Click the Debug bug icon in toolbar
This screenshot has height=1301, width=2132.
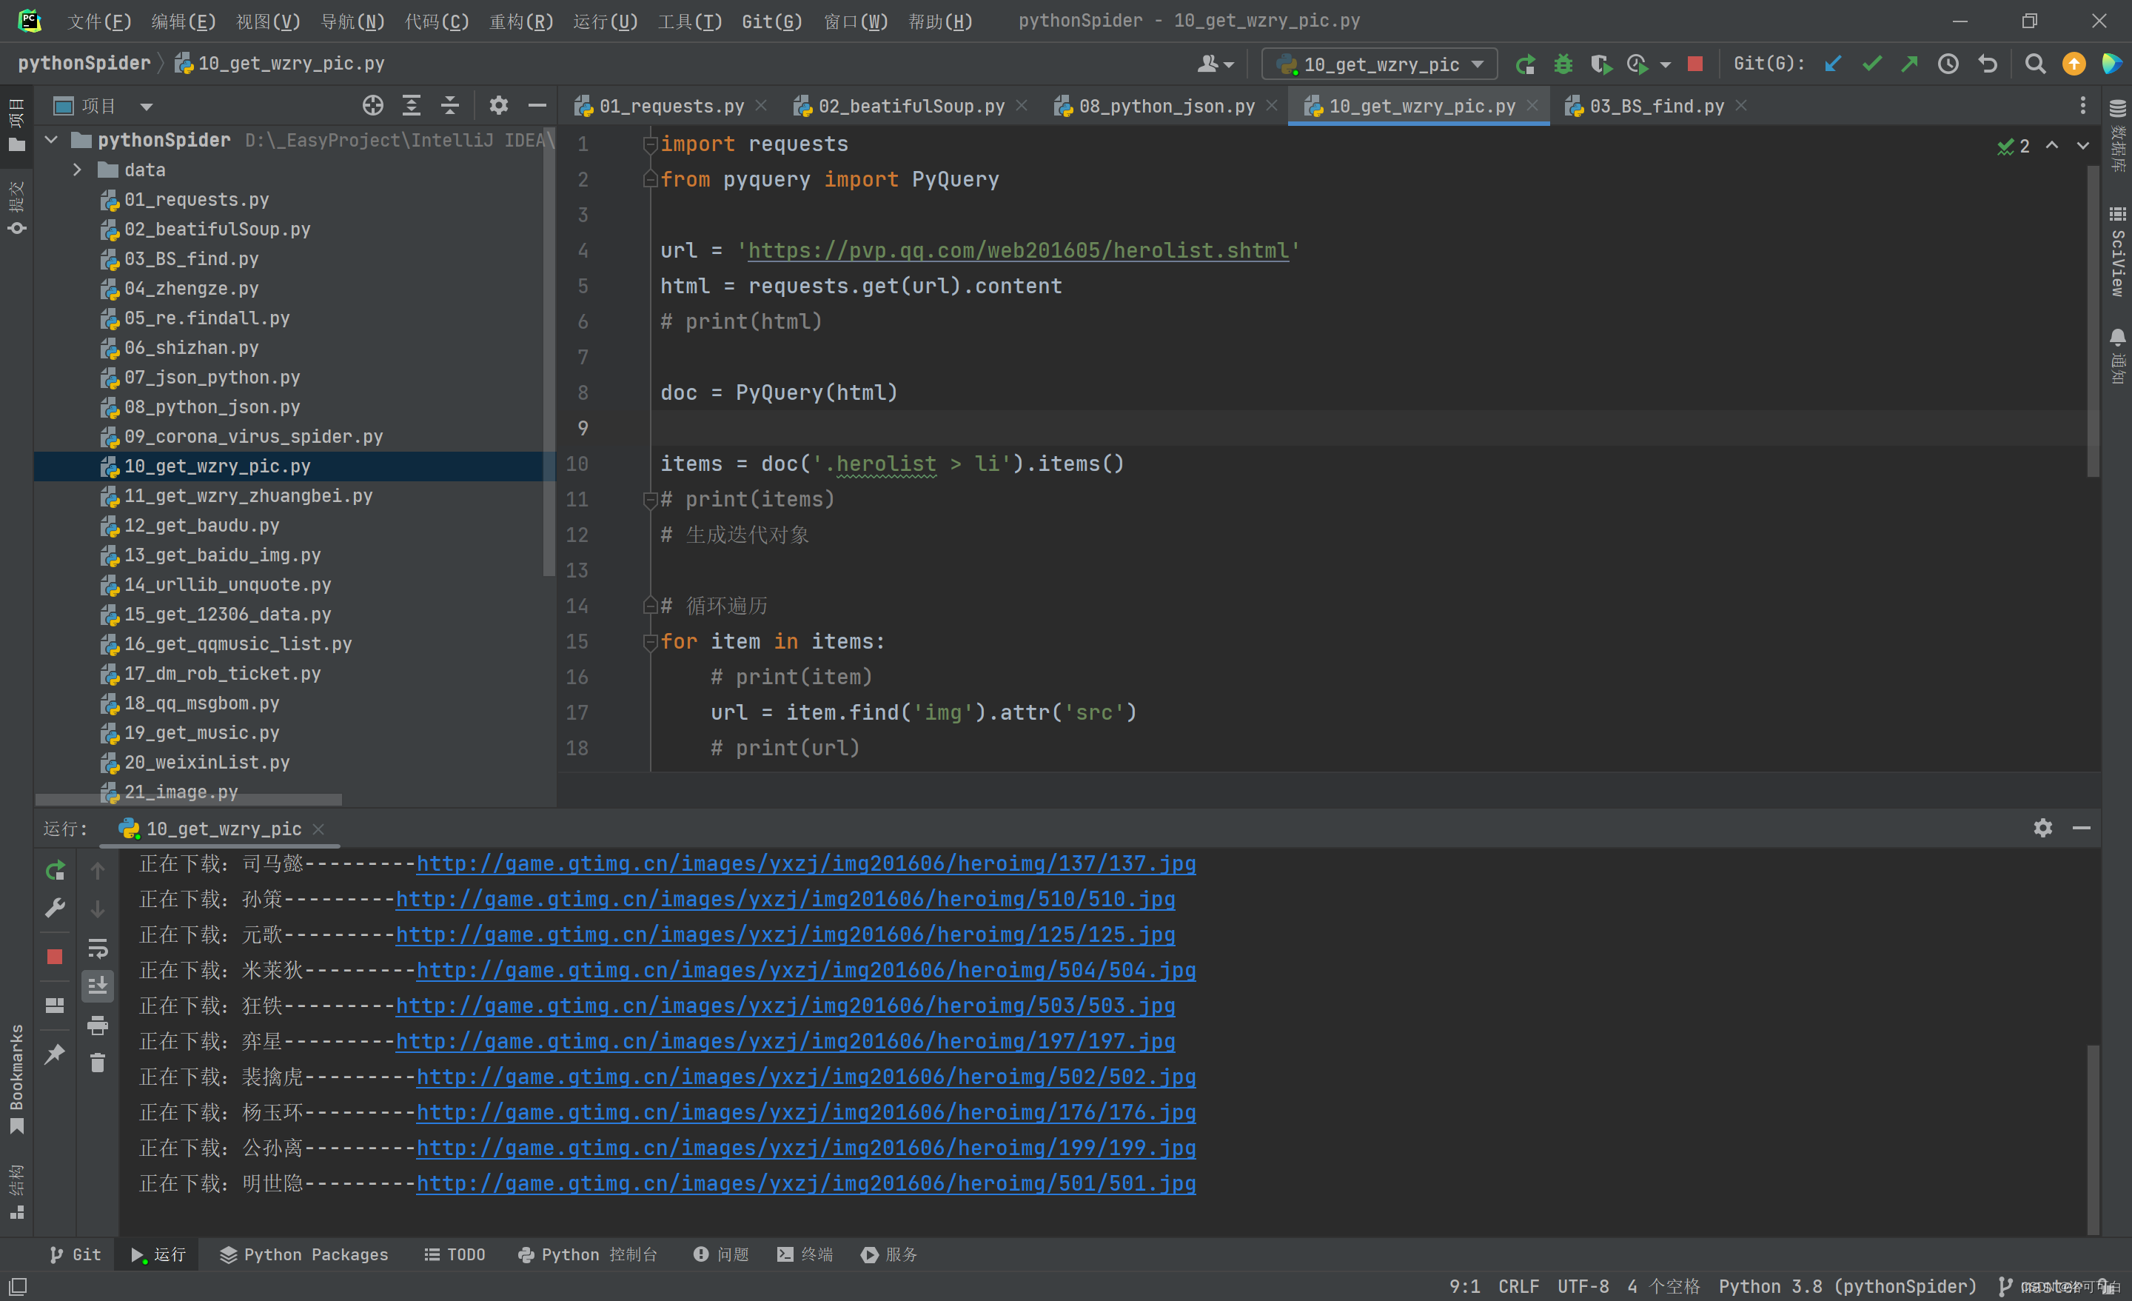coord(1563,64)
